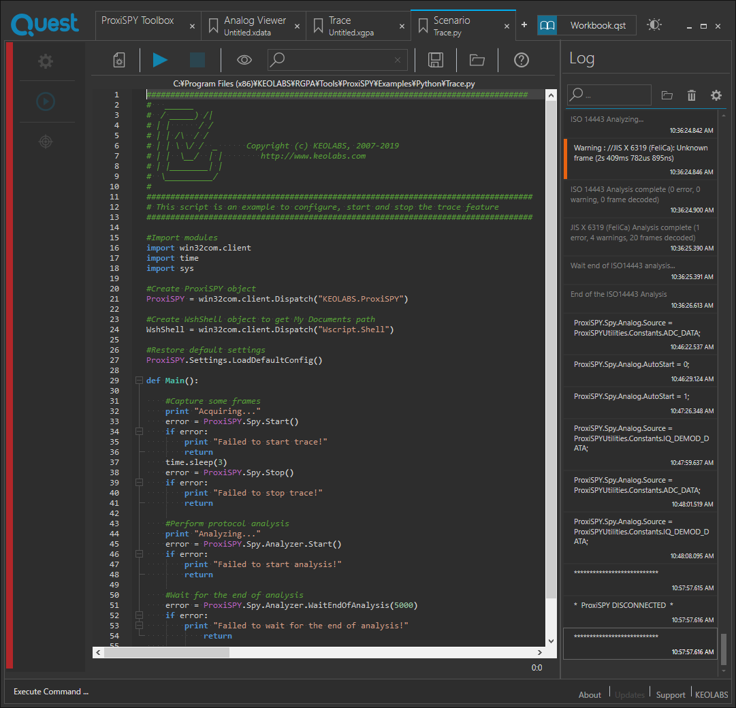Collapse the def Main() code block
This screenshot has height=708, width=736.
(139, 381)
